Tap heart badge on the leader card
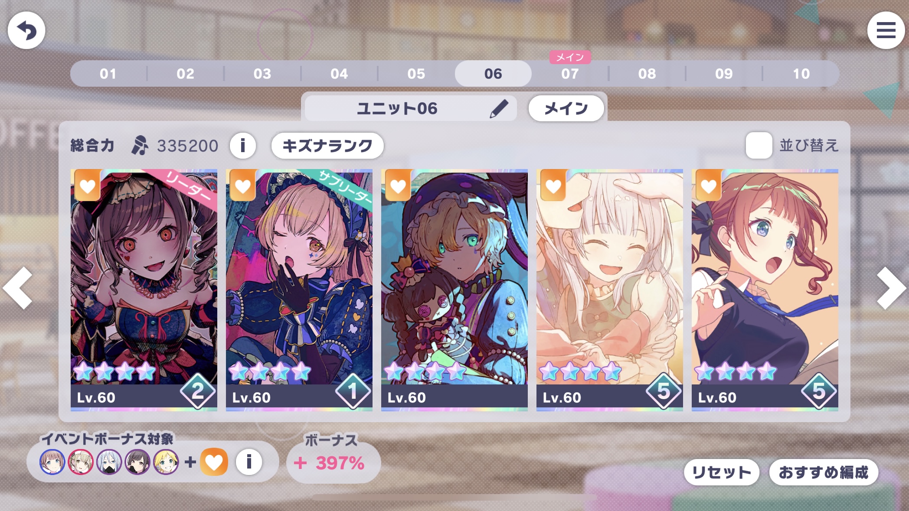This screenshot has height=511, width=909. click(87, 186)
